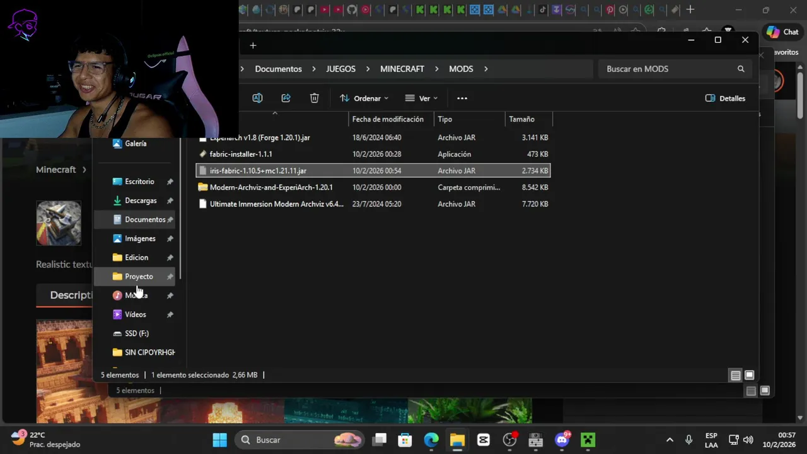This screenshot has height=454, width=807.
Task: Open Microsoft Edge from the taskbar
Action: (431, 439)
